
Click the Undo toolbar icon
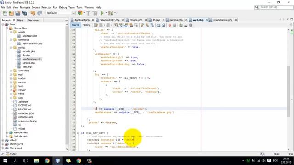tap(33, 13)
